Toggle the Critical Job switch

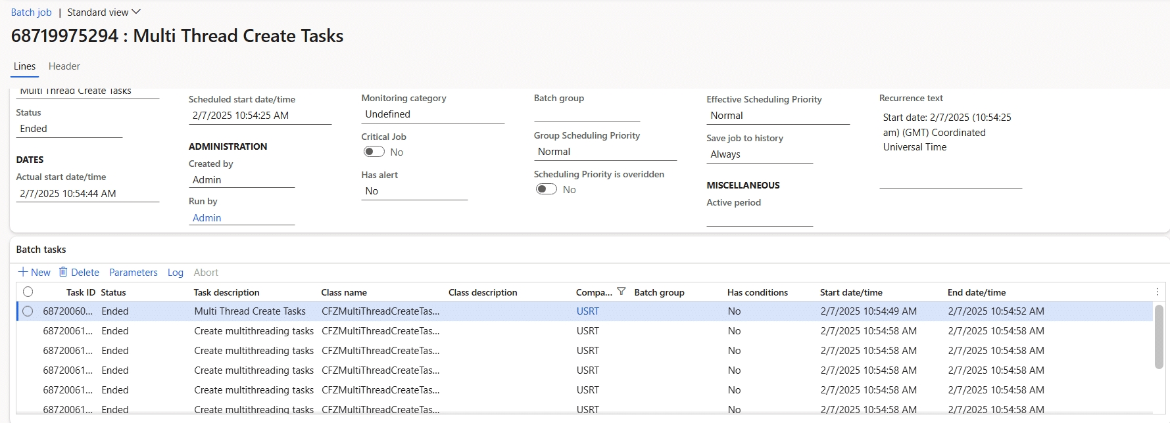point(374,152)
